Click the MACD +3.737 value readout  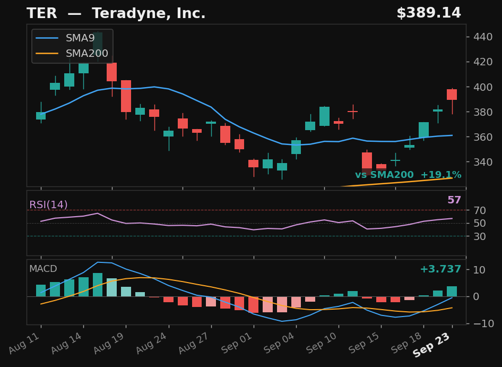440,269
